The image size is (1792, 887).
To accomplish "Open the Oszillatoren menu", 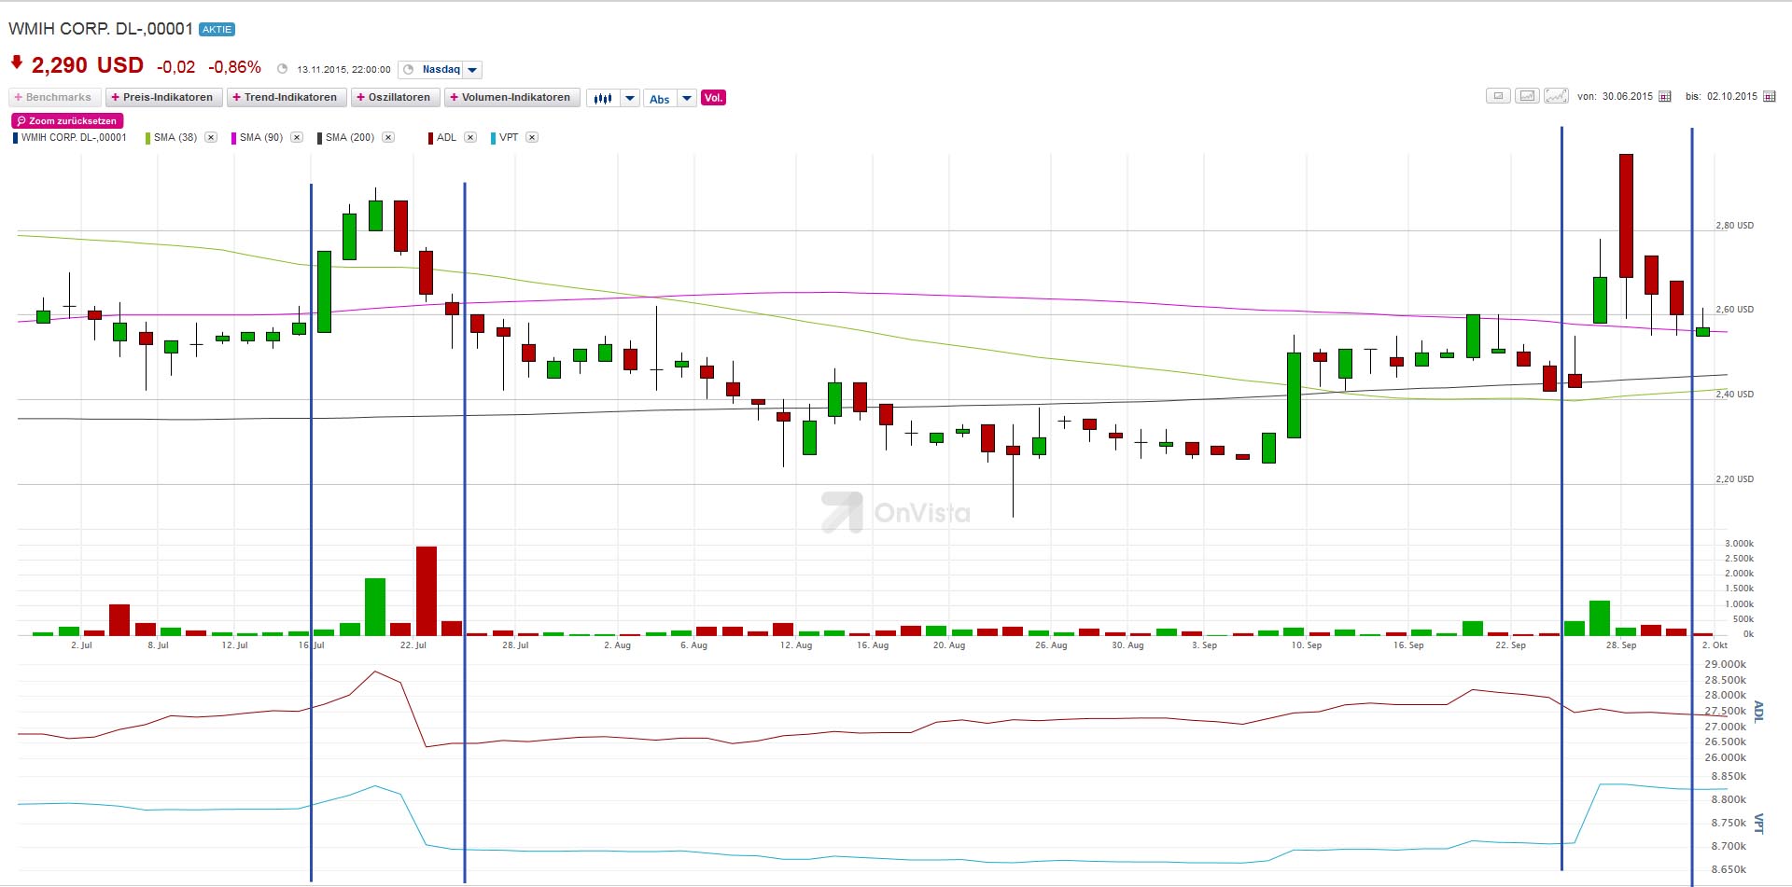I will point(396,97).
